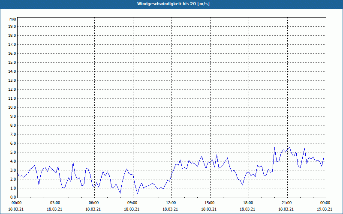This screenshot has height=214, width=343.
Task: Click the 03:00 time label
Action: 56,203
